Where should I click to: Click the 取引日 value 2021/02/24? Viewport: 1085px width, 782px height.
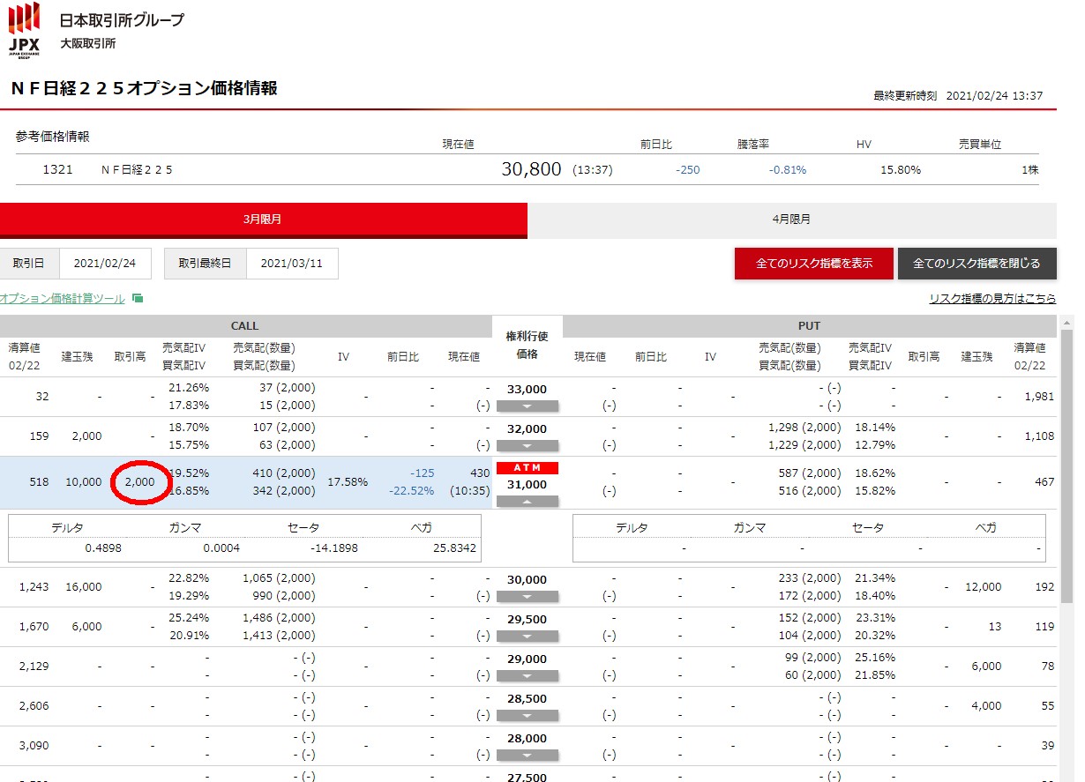[x=105, y=264]
